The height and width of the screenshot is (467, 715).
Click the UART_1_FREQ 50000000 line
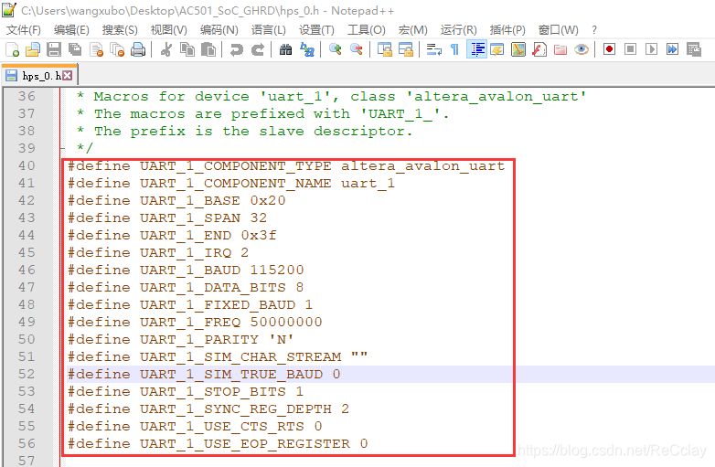pos(195,322)
